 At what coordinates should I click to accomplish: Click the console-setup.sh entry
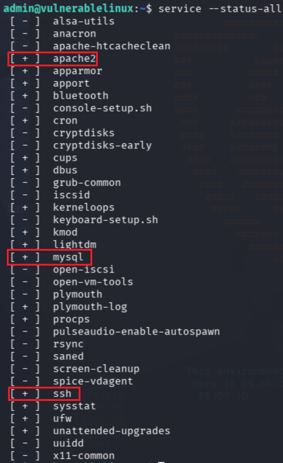pyautogui.click(x=102, y=108)
